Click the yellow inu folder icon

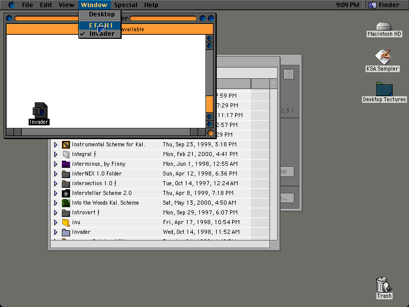point(66,222)
